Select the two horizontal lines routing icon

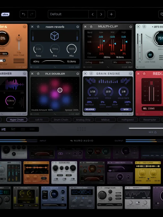pos(23,129)
